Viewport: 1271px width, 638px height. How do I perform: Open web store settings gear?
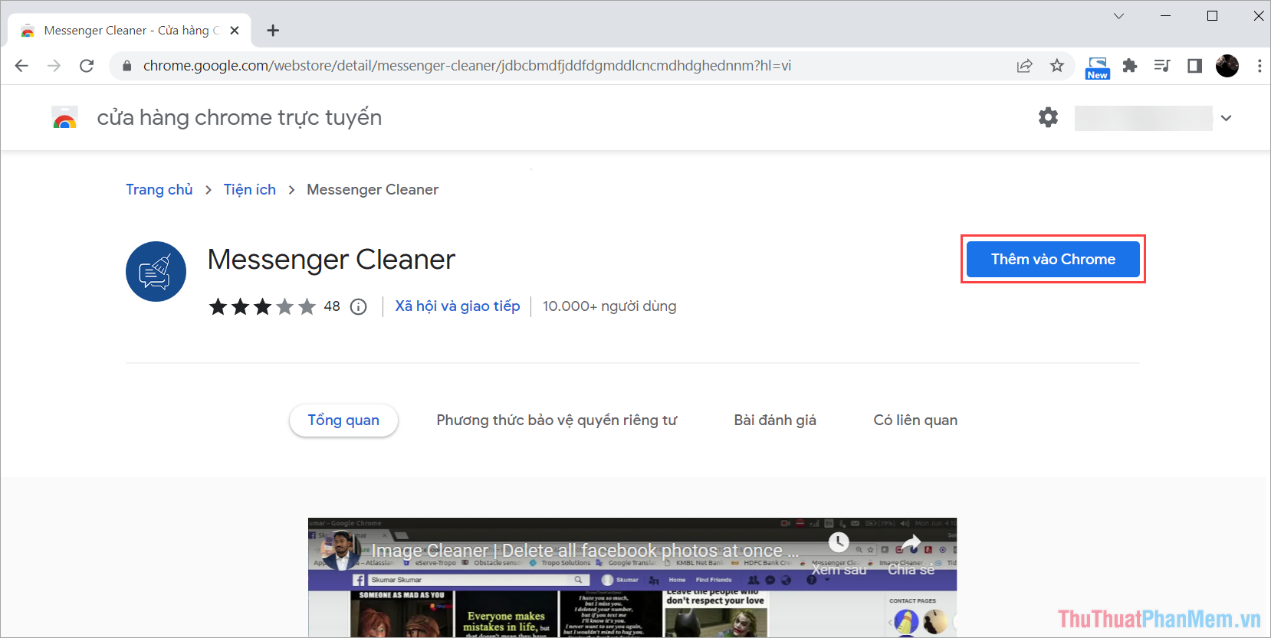[x=1048, y=117]
